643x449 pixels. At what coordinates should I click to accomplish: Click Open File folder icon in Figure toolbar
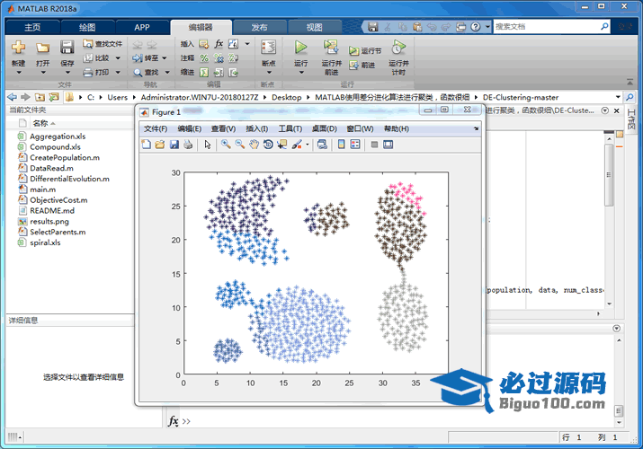(x=160, y=145)
